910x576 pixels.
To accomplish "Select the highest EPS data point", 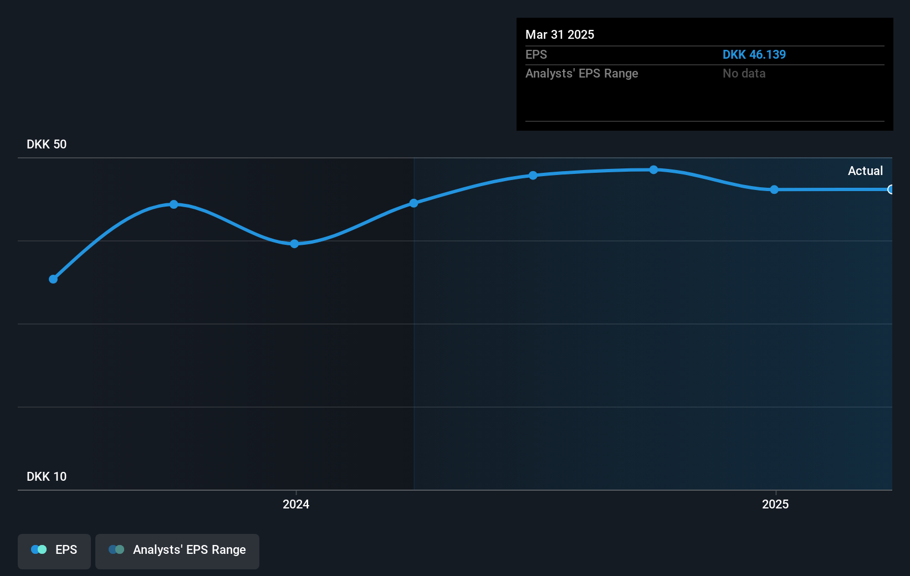I will pos(654,169).
